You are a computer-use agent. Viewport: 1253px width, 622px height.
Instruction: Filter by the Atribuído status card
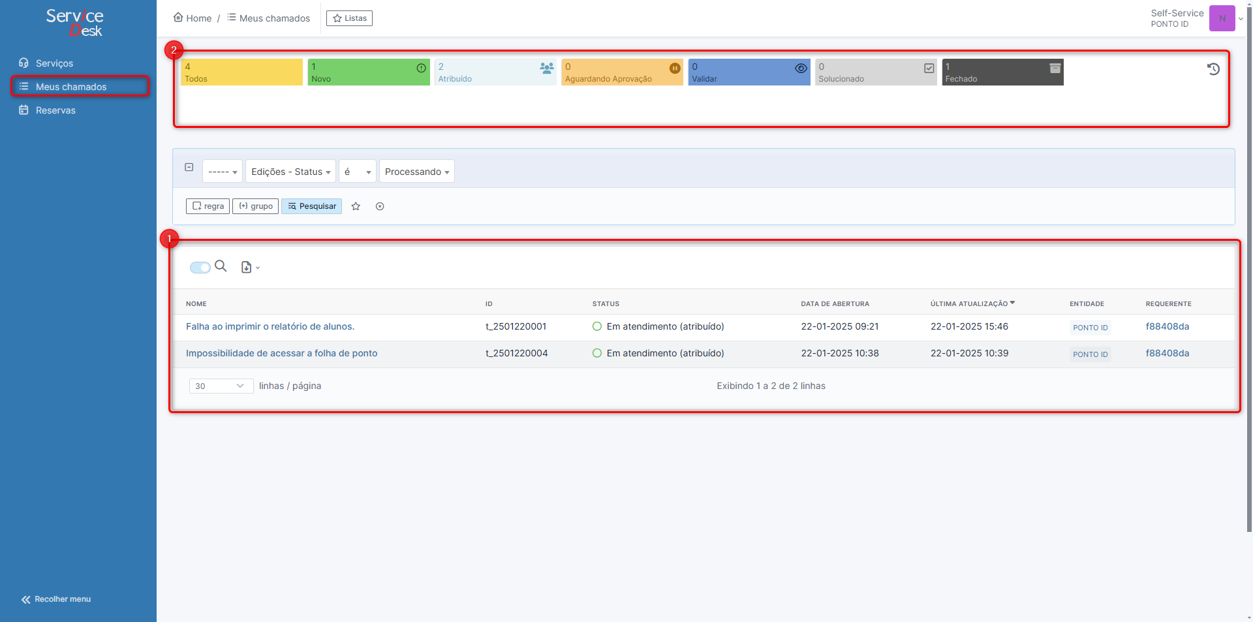pyautogui.click(x=495, y=72)
